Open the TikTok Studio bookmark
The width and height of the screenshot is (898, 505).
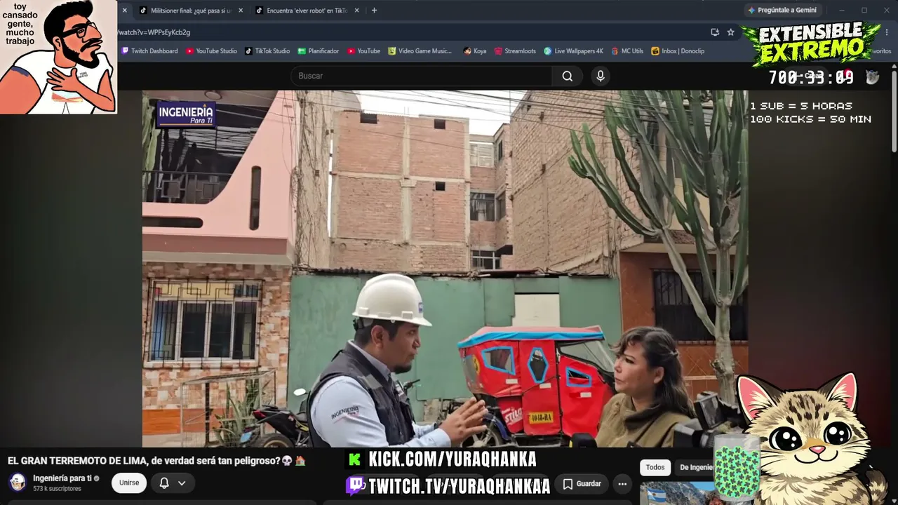[x=267, y=51]
